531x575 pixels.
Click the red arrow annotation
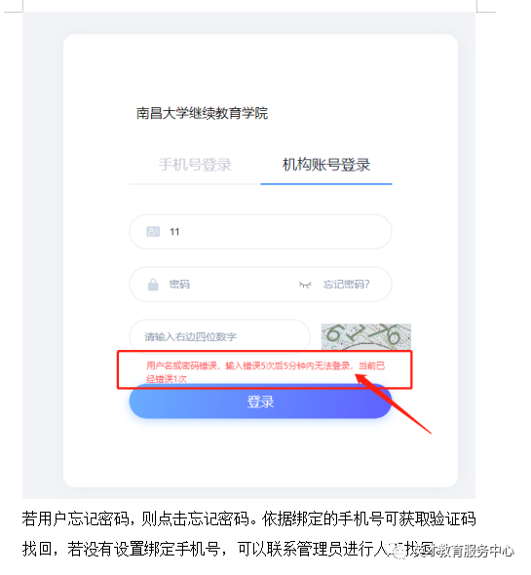[x=394, y=403]
